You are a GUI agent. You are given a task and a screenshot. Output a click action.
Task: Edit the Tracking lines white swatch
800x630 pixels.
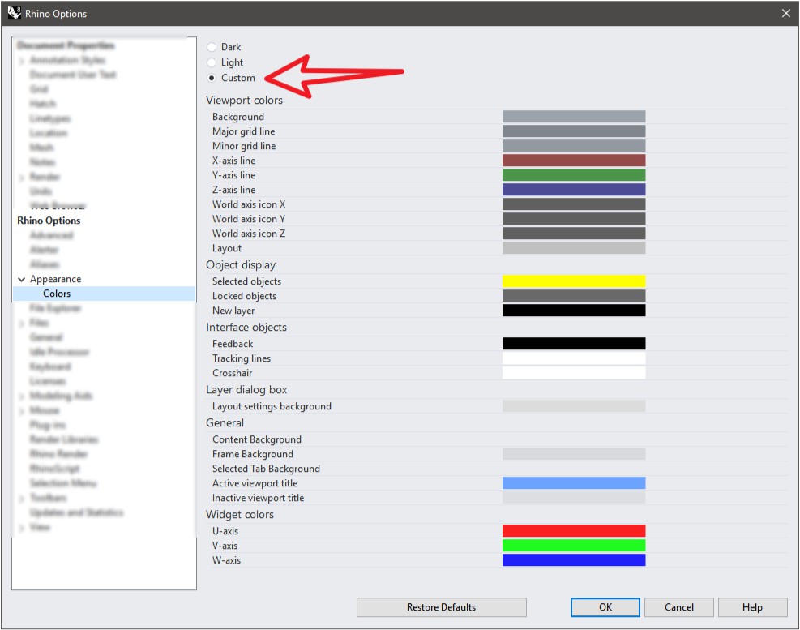point(574,358)
